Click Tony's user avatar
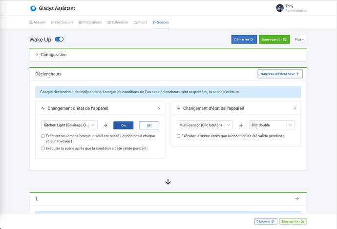337x229 pixels. click(x=279, y=8)
